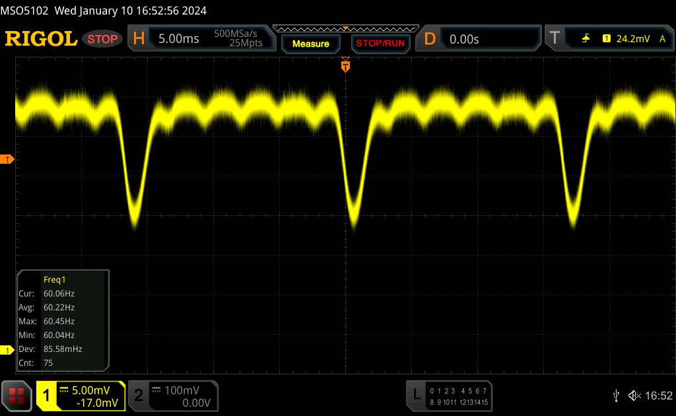Select the yellow channel 1 ground marker

point(7,349)
